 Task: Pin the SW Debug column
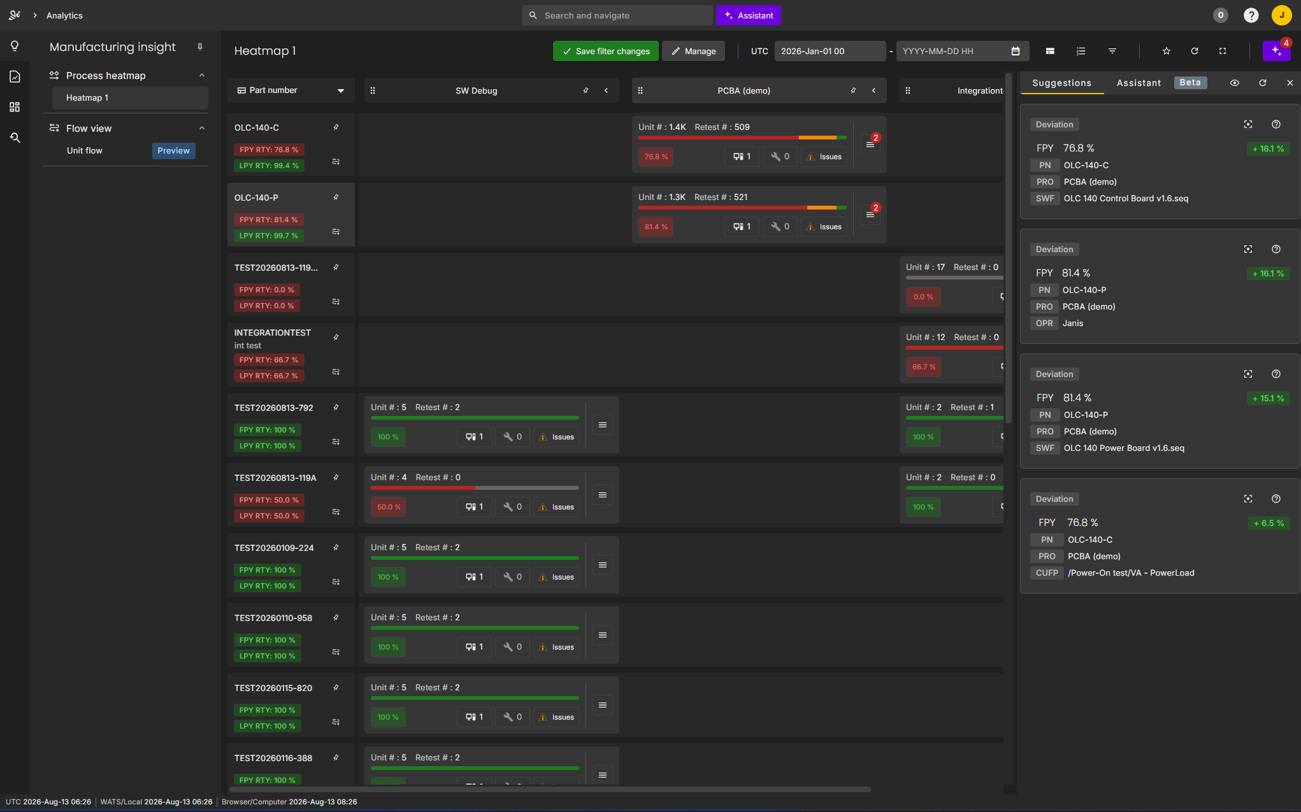tap(586, 90)
